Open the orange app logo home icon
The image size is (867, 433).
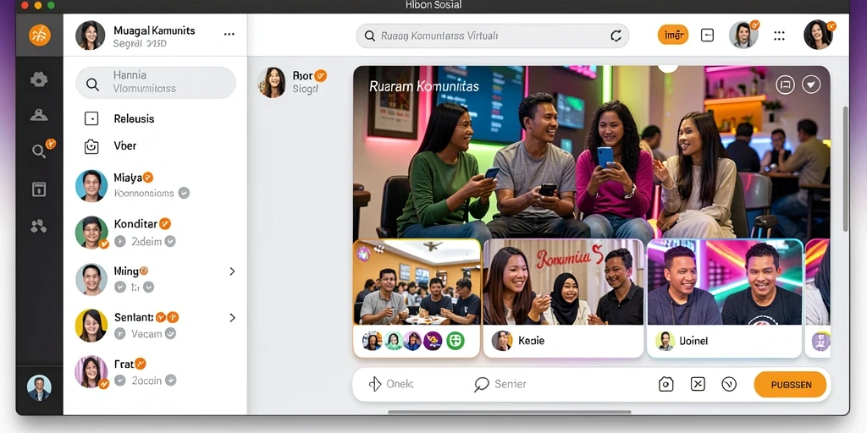click(x=39, y=35)
